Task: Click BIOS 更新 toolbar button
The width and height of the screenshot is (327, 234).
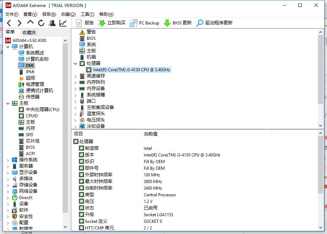Action: 177,23
